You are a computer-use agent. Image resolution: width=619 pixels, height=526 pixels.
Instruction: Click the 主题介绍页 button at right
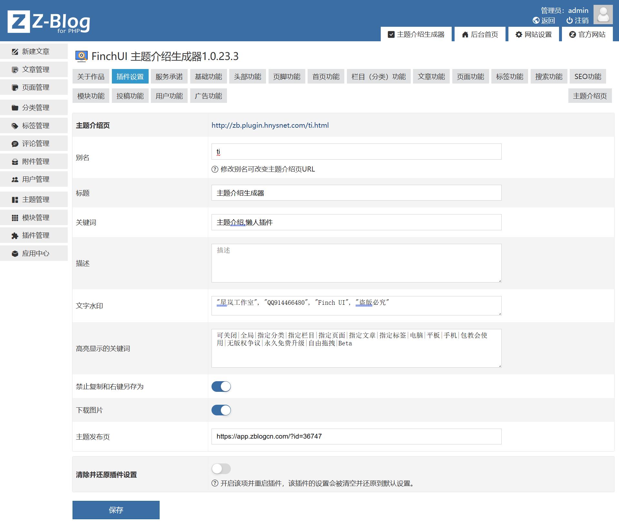pos(590,96)
